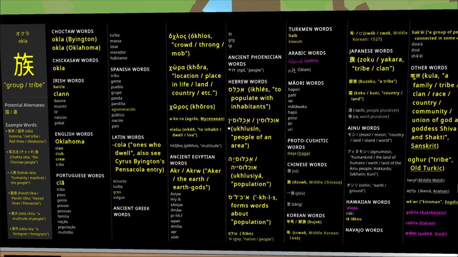Click the large yellow 族 character
The height and width of the screenshot is (257, 458).
pos(24,64)
